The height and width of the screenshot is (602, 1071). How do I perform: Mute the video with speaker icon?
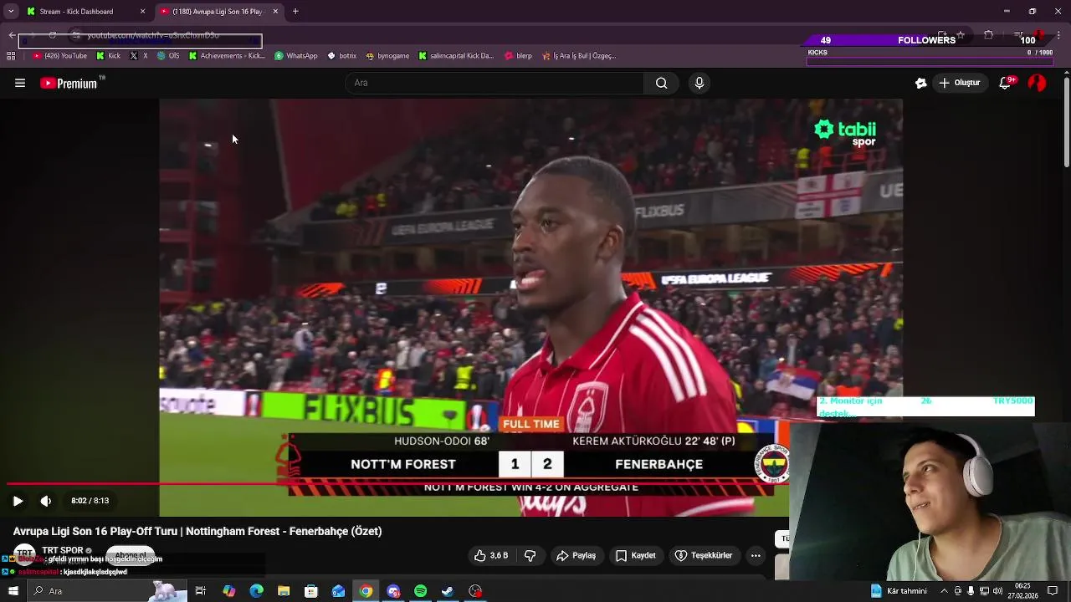click(46, 501)
